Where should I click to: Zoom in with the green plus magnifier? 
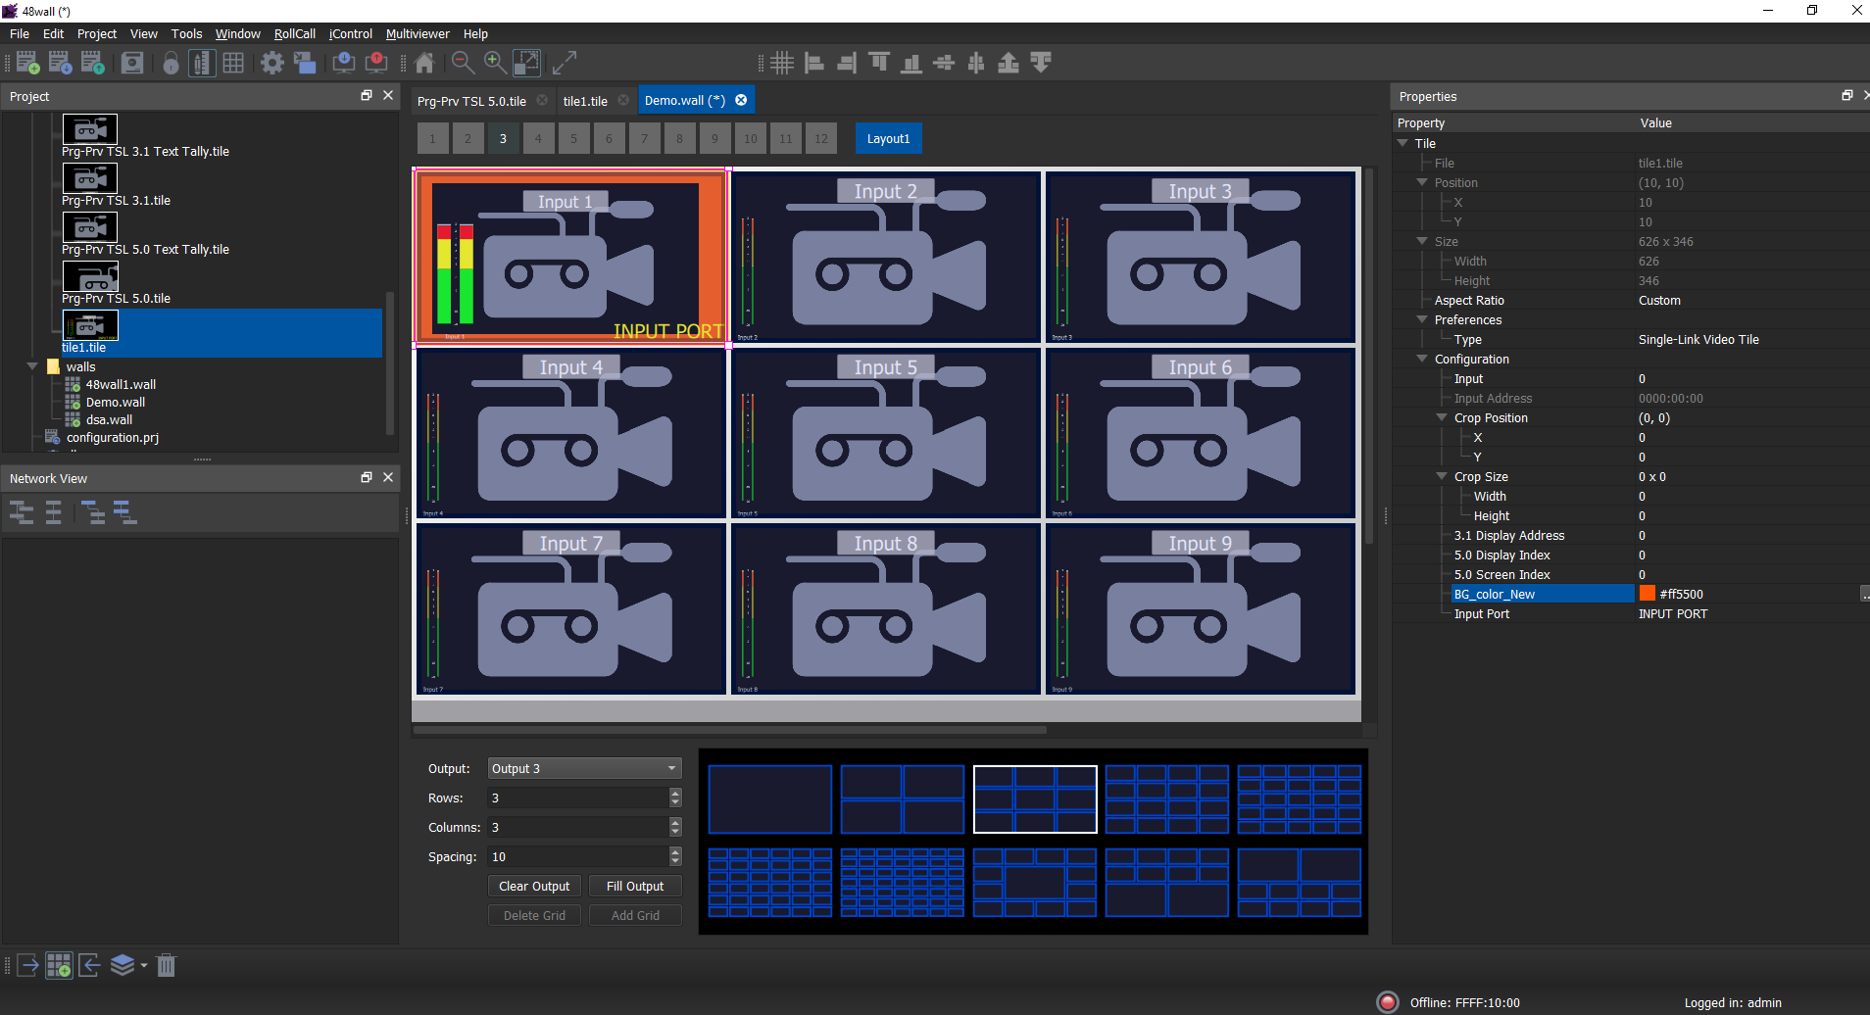pyautogui.click(x=495, y=63)
